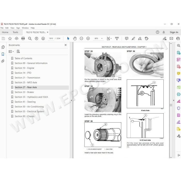Add a sticky note comment

pos(127,39)
